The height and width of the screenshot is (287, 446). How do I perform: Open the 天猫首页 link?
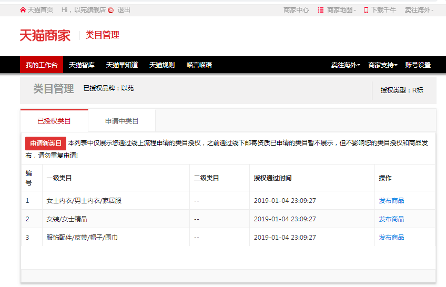pyautogui.click(x=40, y=10)
